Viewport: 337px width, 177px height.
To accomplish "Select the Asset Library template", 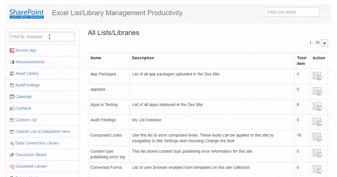I will [27, 73].
